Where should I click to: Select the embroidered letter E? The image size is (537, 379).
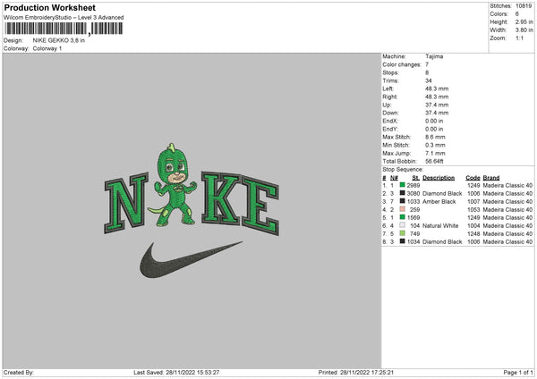(x=260, y=206)
